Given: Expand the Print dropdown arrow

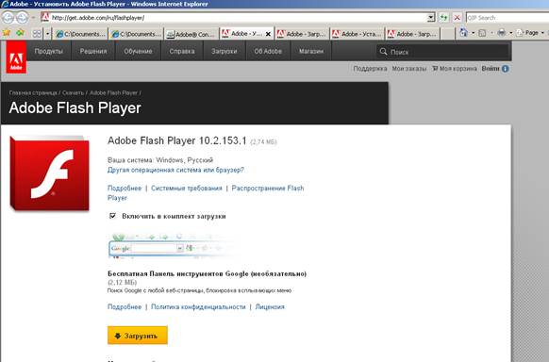Looking at the screenshot, I should 510,33.
